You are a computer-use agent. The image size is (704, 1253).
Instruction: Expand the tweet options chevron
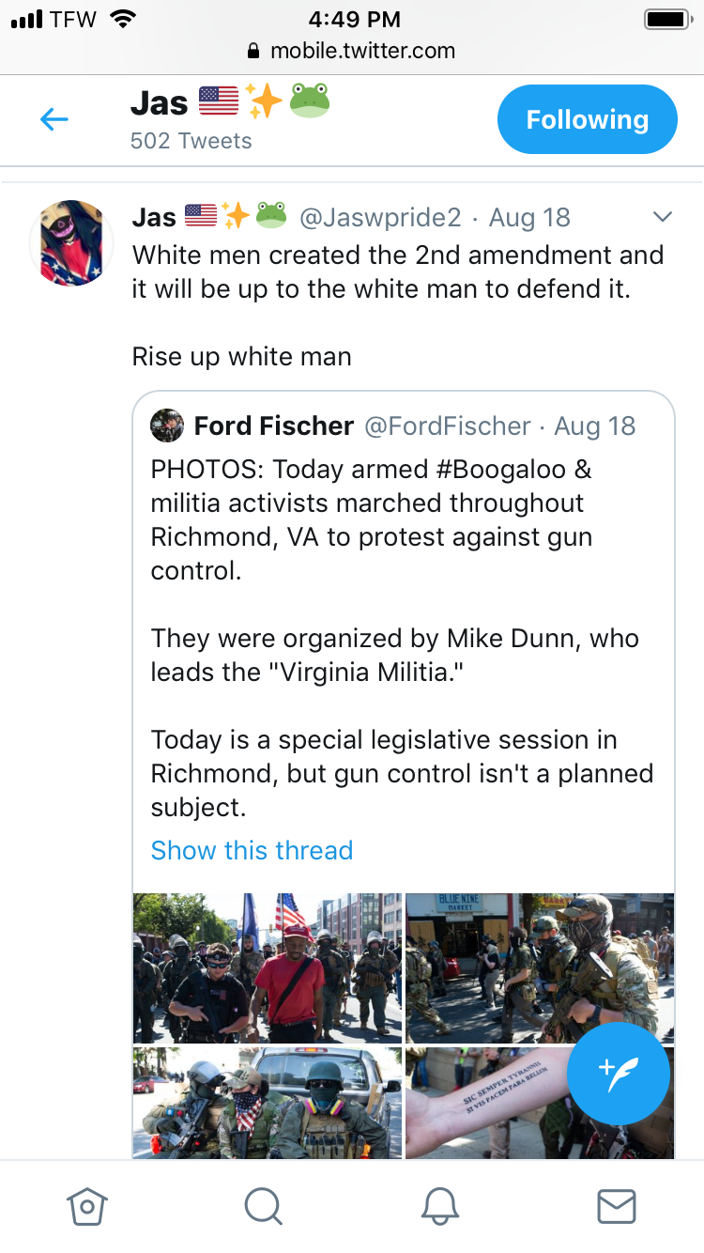click(x=662, y=217)
